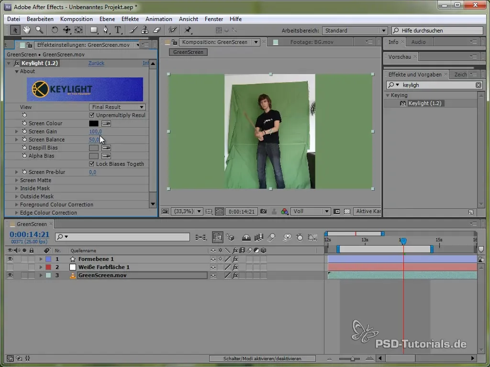Viewport: 490px width, 367px height.
Task: Toggle Keylight fx effect switch
Action: [17, 64]
